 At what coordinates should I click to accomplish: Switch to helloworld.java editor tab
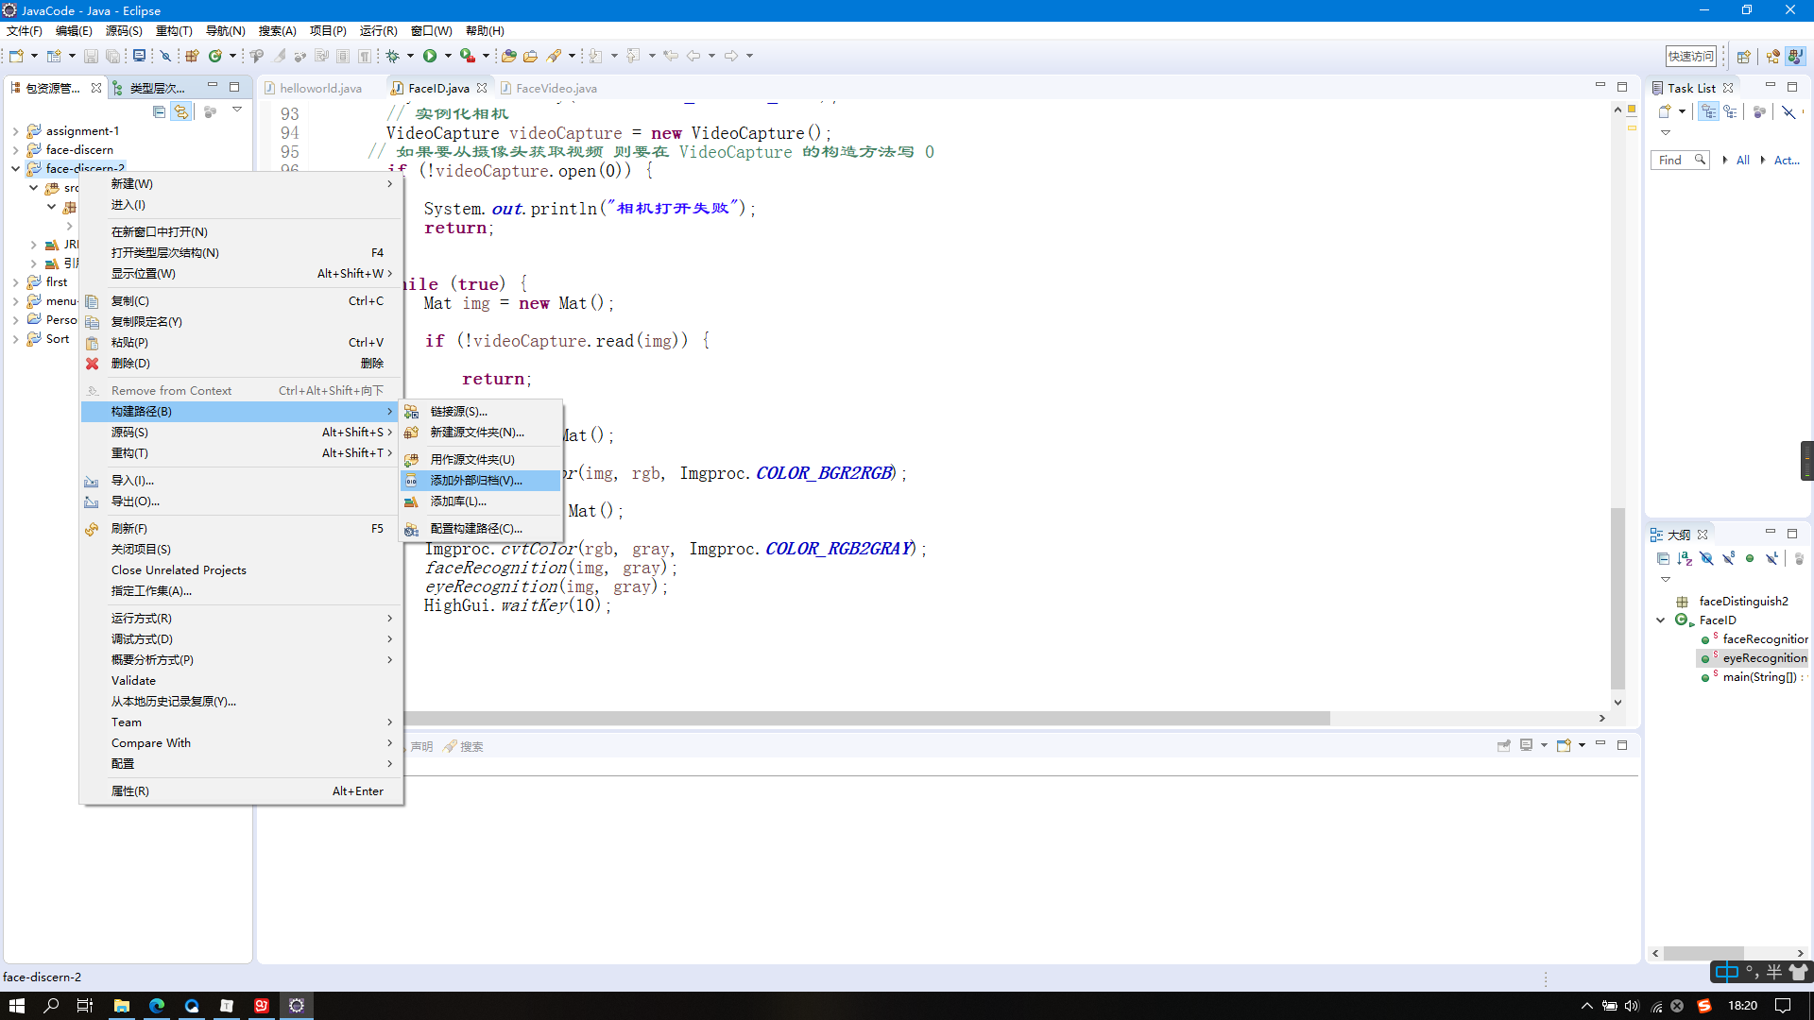pyautogui.click(x=320, y=88)
